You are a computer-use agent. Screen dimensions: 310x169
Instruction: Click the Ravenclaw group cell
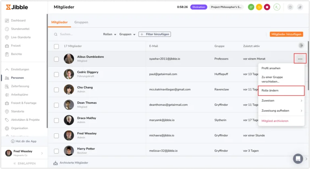tap(222, 89)
